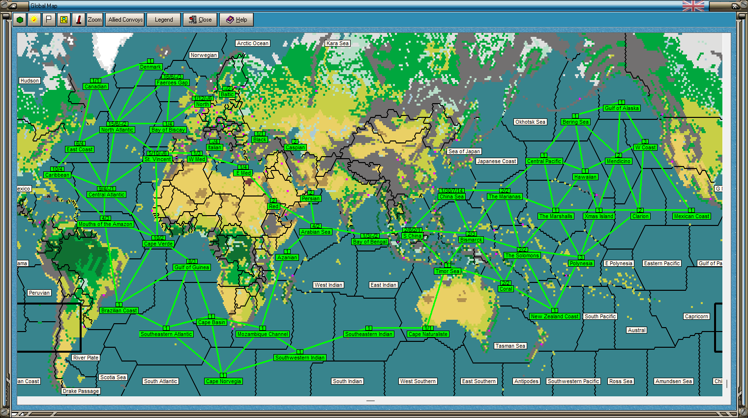Image resolution: width=748 pixels, height=418 pixels.
Task: Select The Marianas label
Action: [x=505, y=196]
